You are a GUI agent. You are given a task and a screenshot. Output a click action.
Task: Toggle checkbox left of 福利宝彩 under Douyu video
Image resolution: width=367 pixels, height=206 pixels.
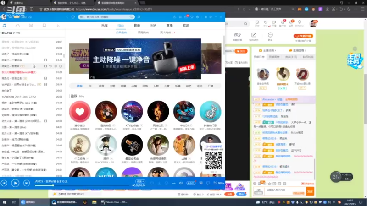pos(236,63)
